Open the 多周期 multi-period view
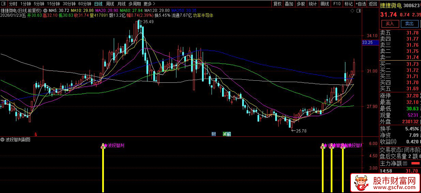421x193 pixels. [x=135, y=4]
